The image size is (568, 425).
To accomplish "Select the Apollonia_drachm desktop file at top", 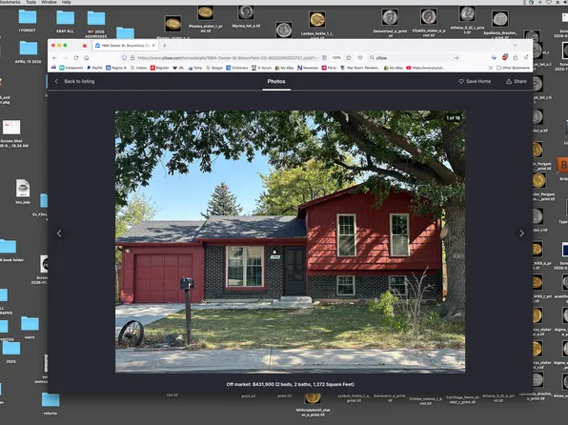I will tap(500, 24).
